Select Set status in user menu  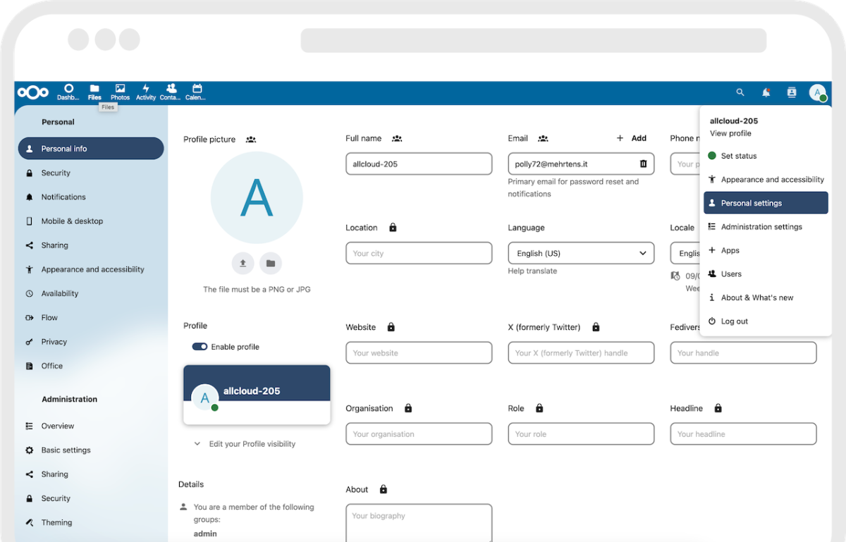[x=766, y=156]
